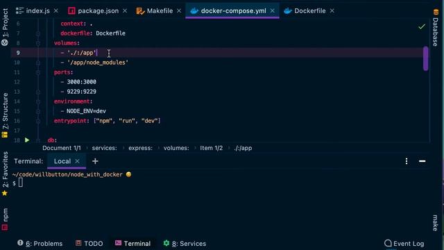
Task: Click the entrypoint: line
Action: (108, 121)
